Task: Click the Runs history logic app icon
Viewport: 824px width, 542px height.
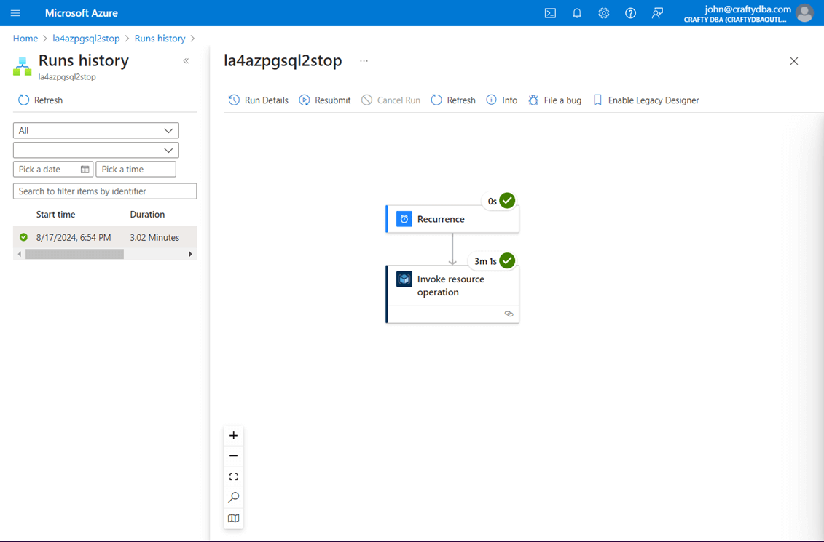Action: click(x=23, y=66)
